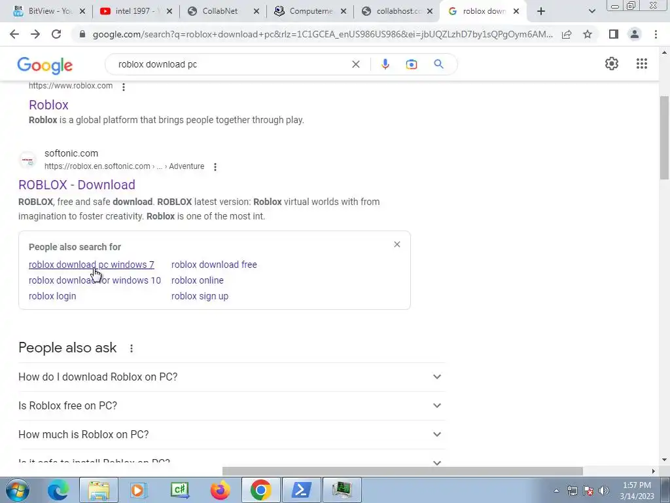Open the clock and date in the taskbar
Screen dimensions: 670x503
click(x=637, y=491)
